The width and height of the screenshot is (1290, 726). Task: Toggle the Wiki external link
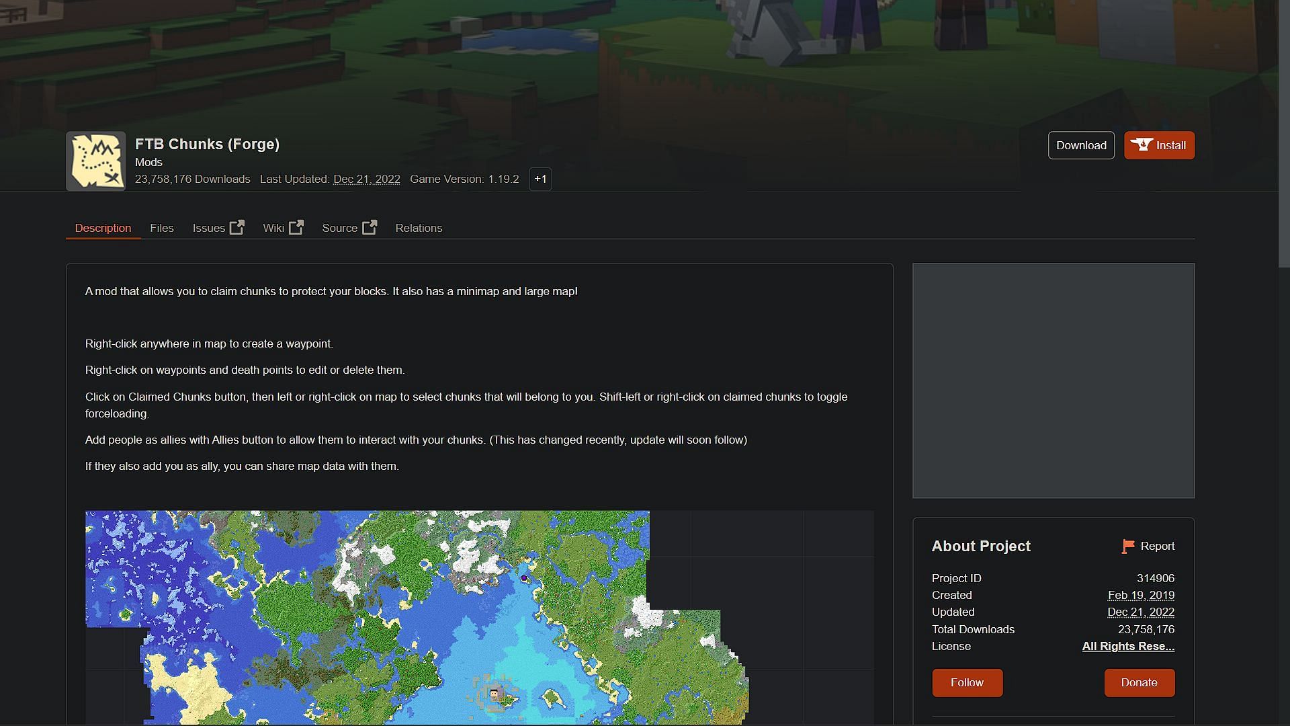point(282,228)
